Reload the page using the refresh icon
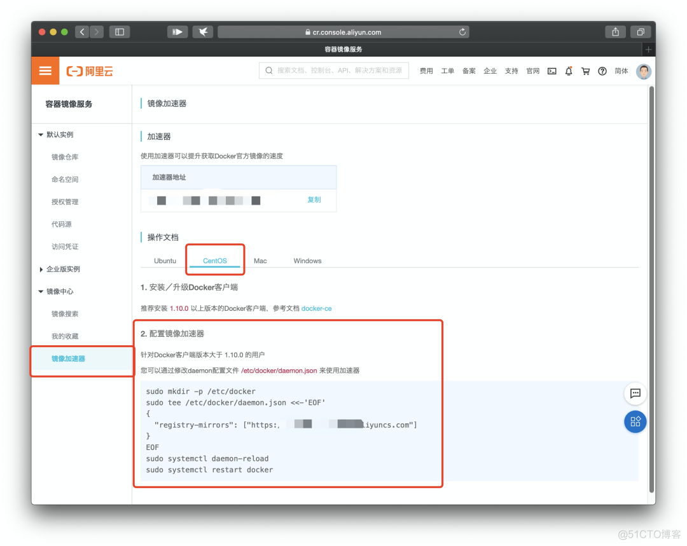This screenshot has width=687, height=546. click(x=464, y=32)
